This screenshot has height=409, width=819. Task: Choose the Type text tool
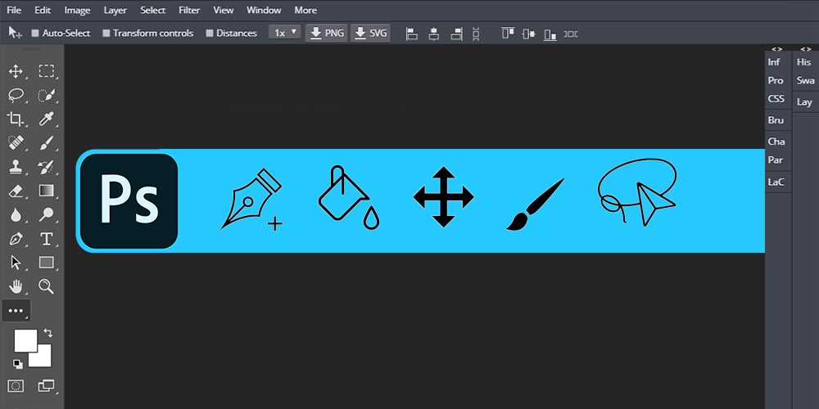point(47,239)
